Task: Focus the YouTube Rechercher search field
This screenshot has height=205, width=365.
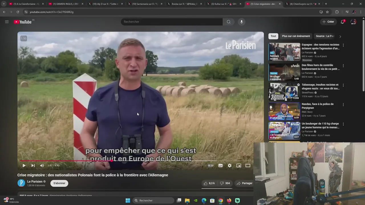Action: pos(172,22)
